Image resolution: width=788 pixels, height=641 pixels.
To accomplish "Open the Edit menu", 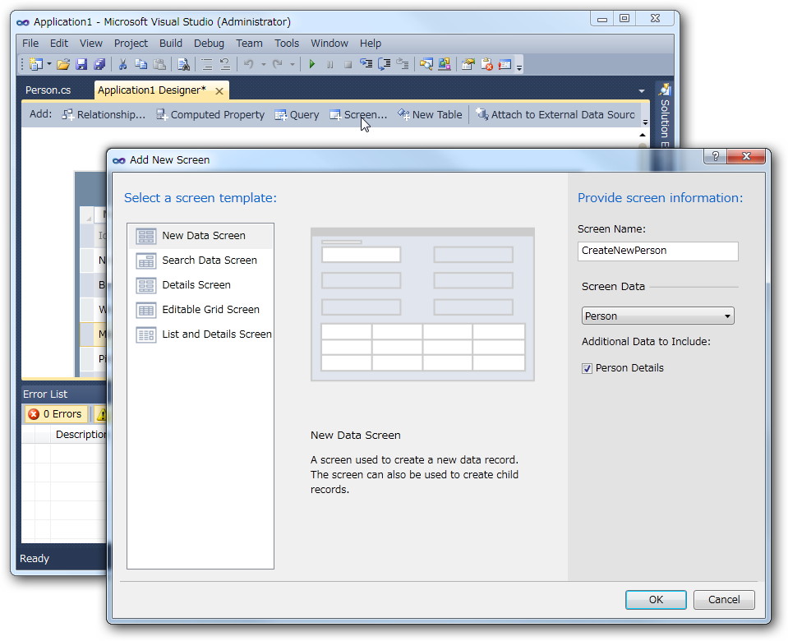I will [x=59, y=44].
